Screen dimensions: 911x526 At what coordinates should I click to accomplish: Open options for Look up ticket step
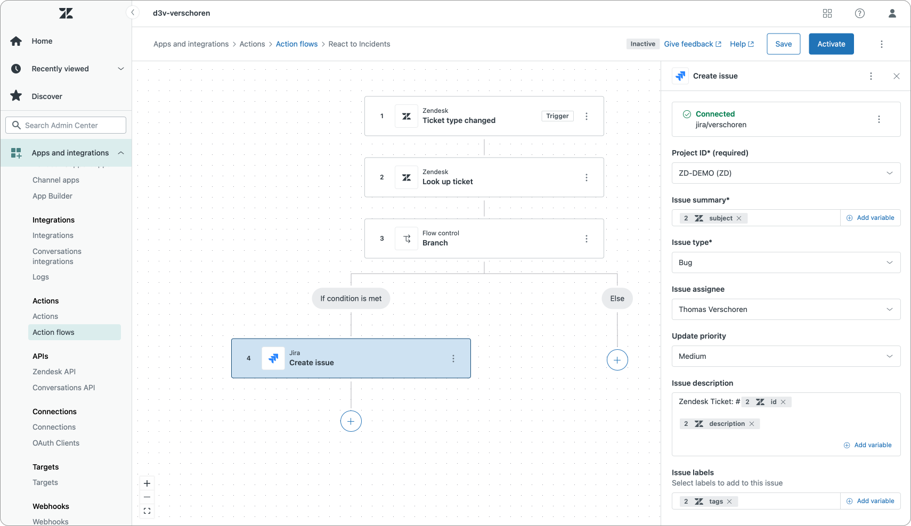coord(587,177)
